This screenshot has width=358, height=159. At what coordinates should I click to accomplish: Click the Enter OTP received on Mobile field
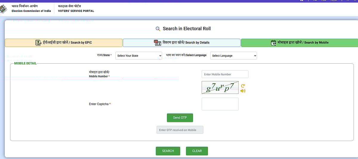180,130
